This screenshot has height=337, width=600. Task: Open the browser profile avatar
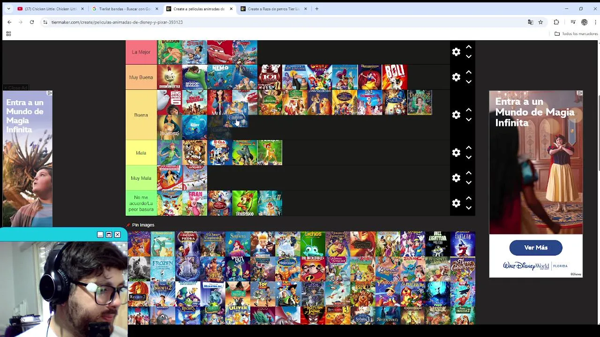pyautogui.click(x=584, y=22)
